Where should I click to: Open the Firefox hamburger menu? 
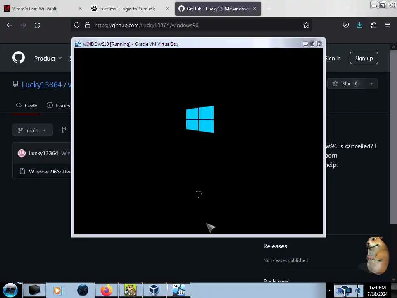(x=388, y=25)
